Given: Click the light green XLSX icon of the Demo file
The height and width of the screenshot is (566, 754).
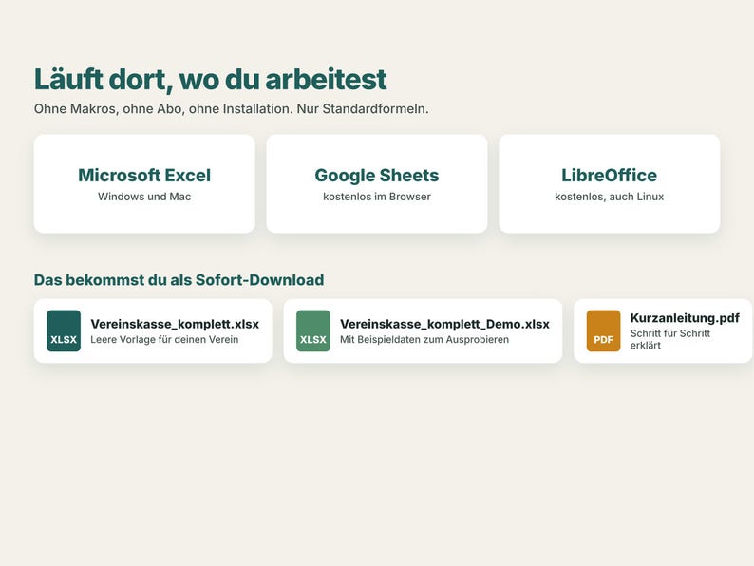Looking at the screenshot, I should pyautogui.click(x=313, y=330).
